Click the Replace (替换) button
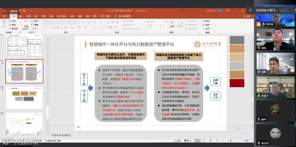The width and height of the screenshot is (296, 147). pyautogui.click(x=207, y=25)
